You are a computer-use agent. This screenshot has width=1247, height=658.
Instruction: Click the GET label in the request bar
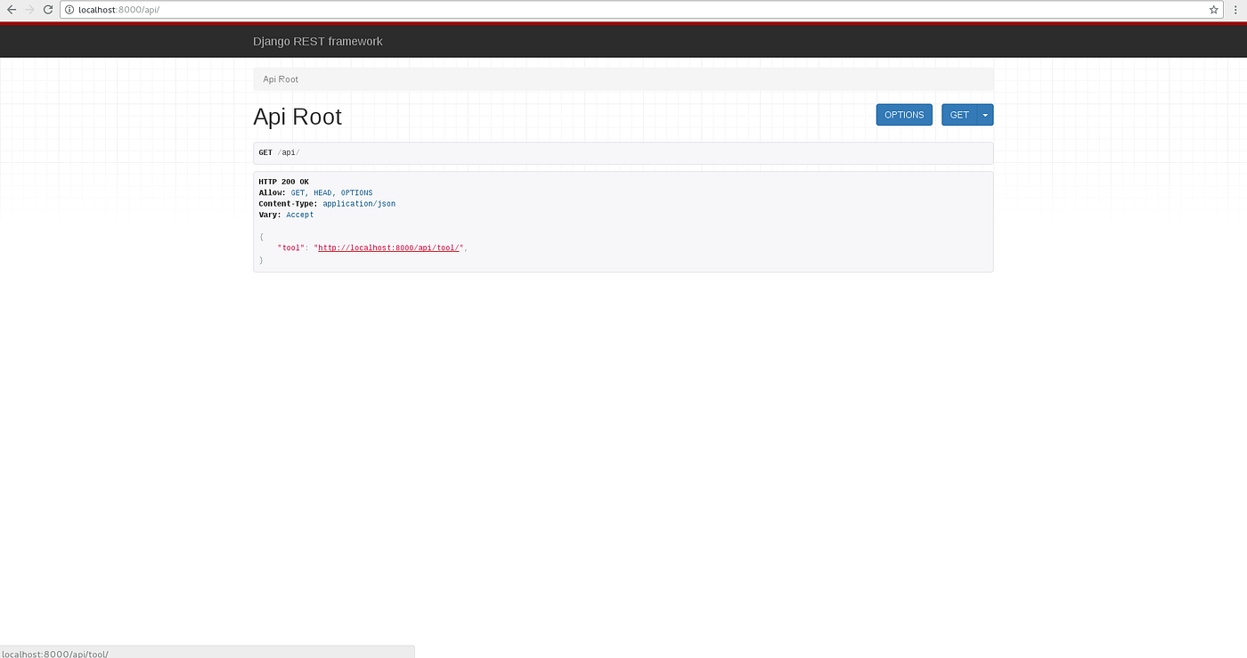[x=265, y=151]
